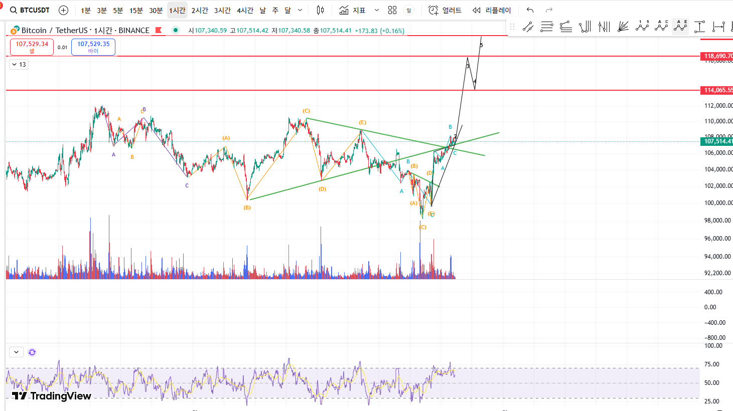The height and width of the screenshot is (411, 733).
Task: Select the 3분 timeframe
Action: click(x=102, y=10)
